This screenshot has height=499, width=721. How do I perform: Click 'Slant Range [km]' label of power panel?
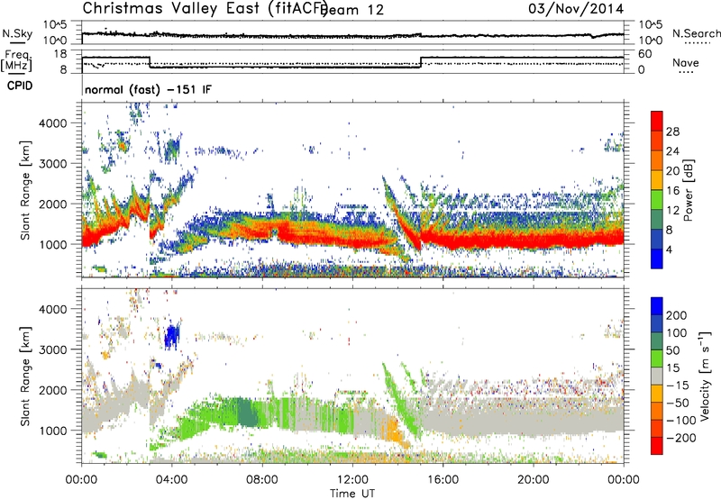25,190
